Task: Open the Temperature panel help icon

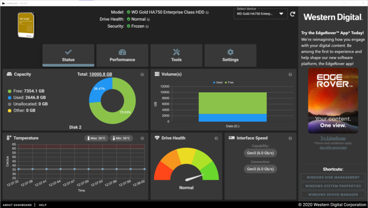Action: point(142,138)
